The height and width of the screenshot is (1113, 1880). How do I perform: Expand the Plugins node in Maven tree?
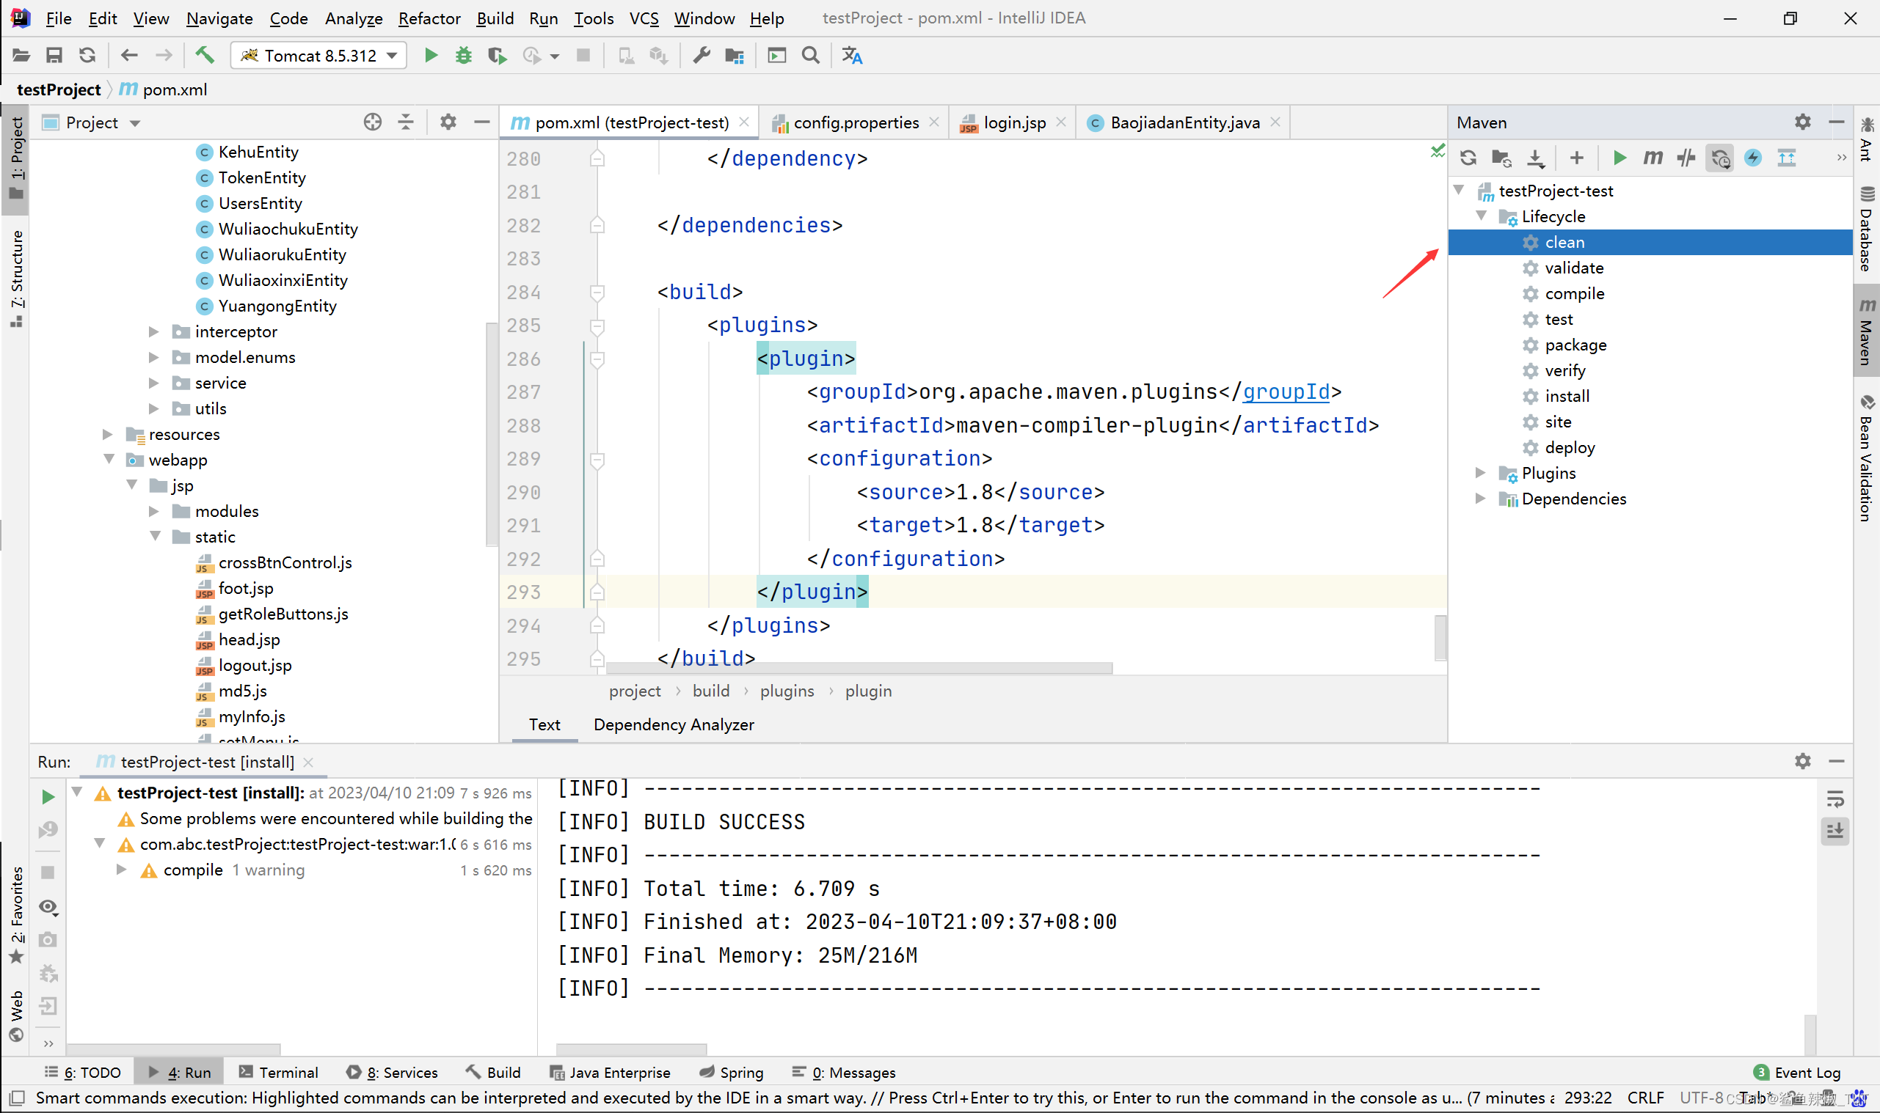point(1480,473)
